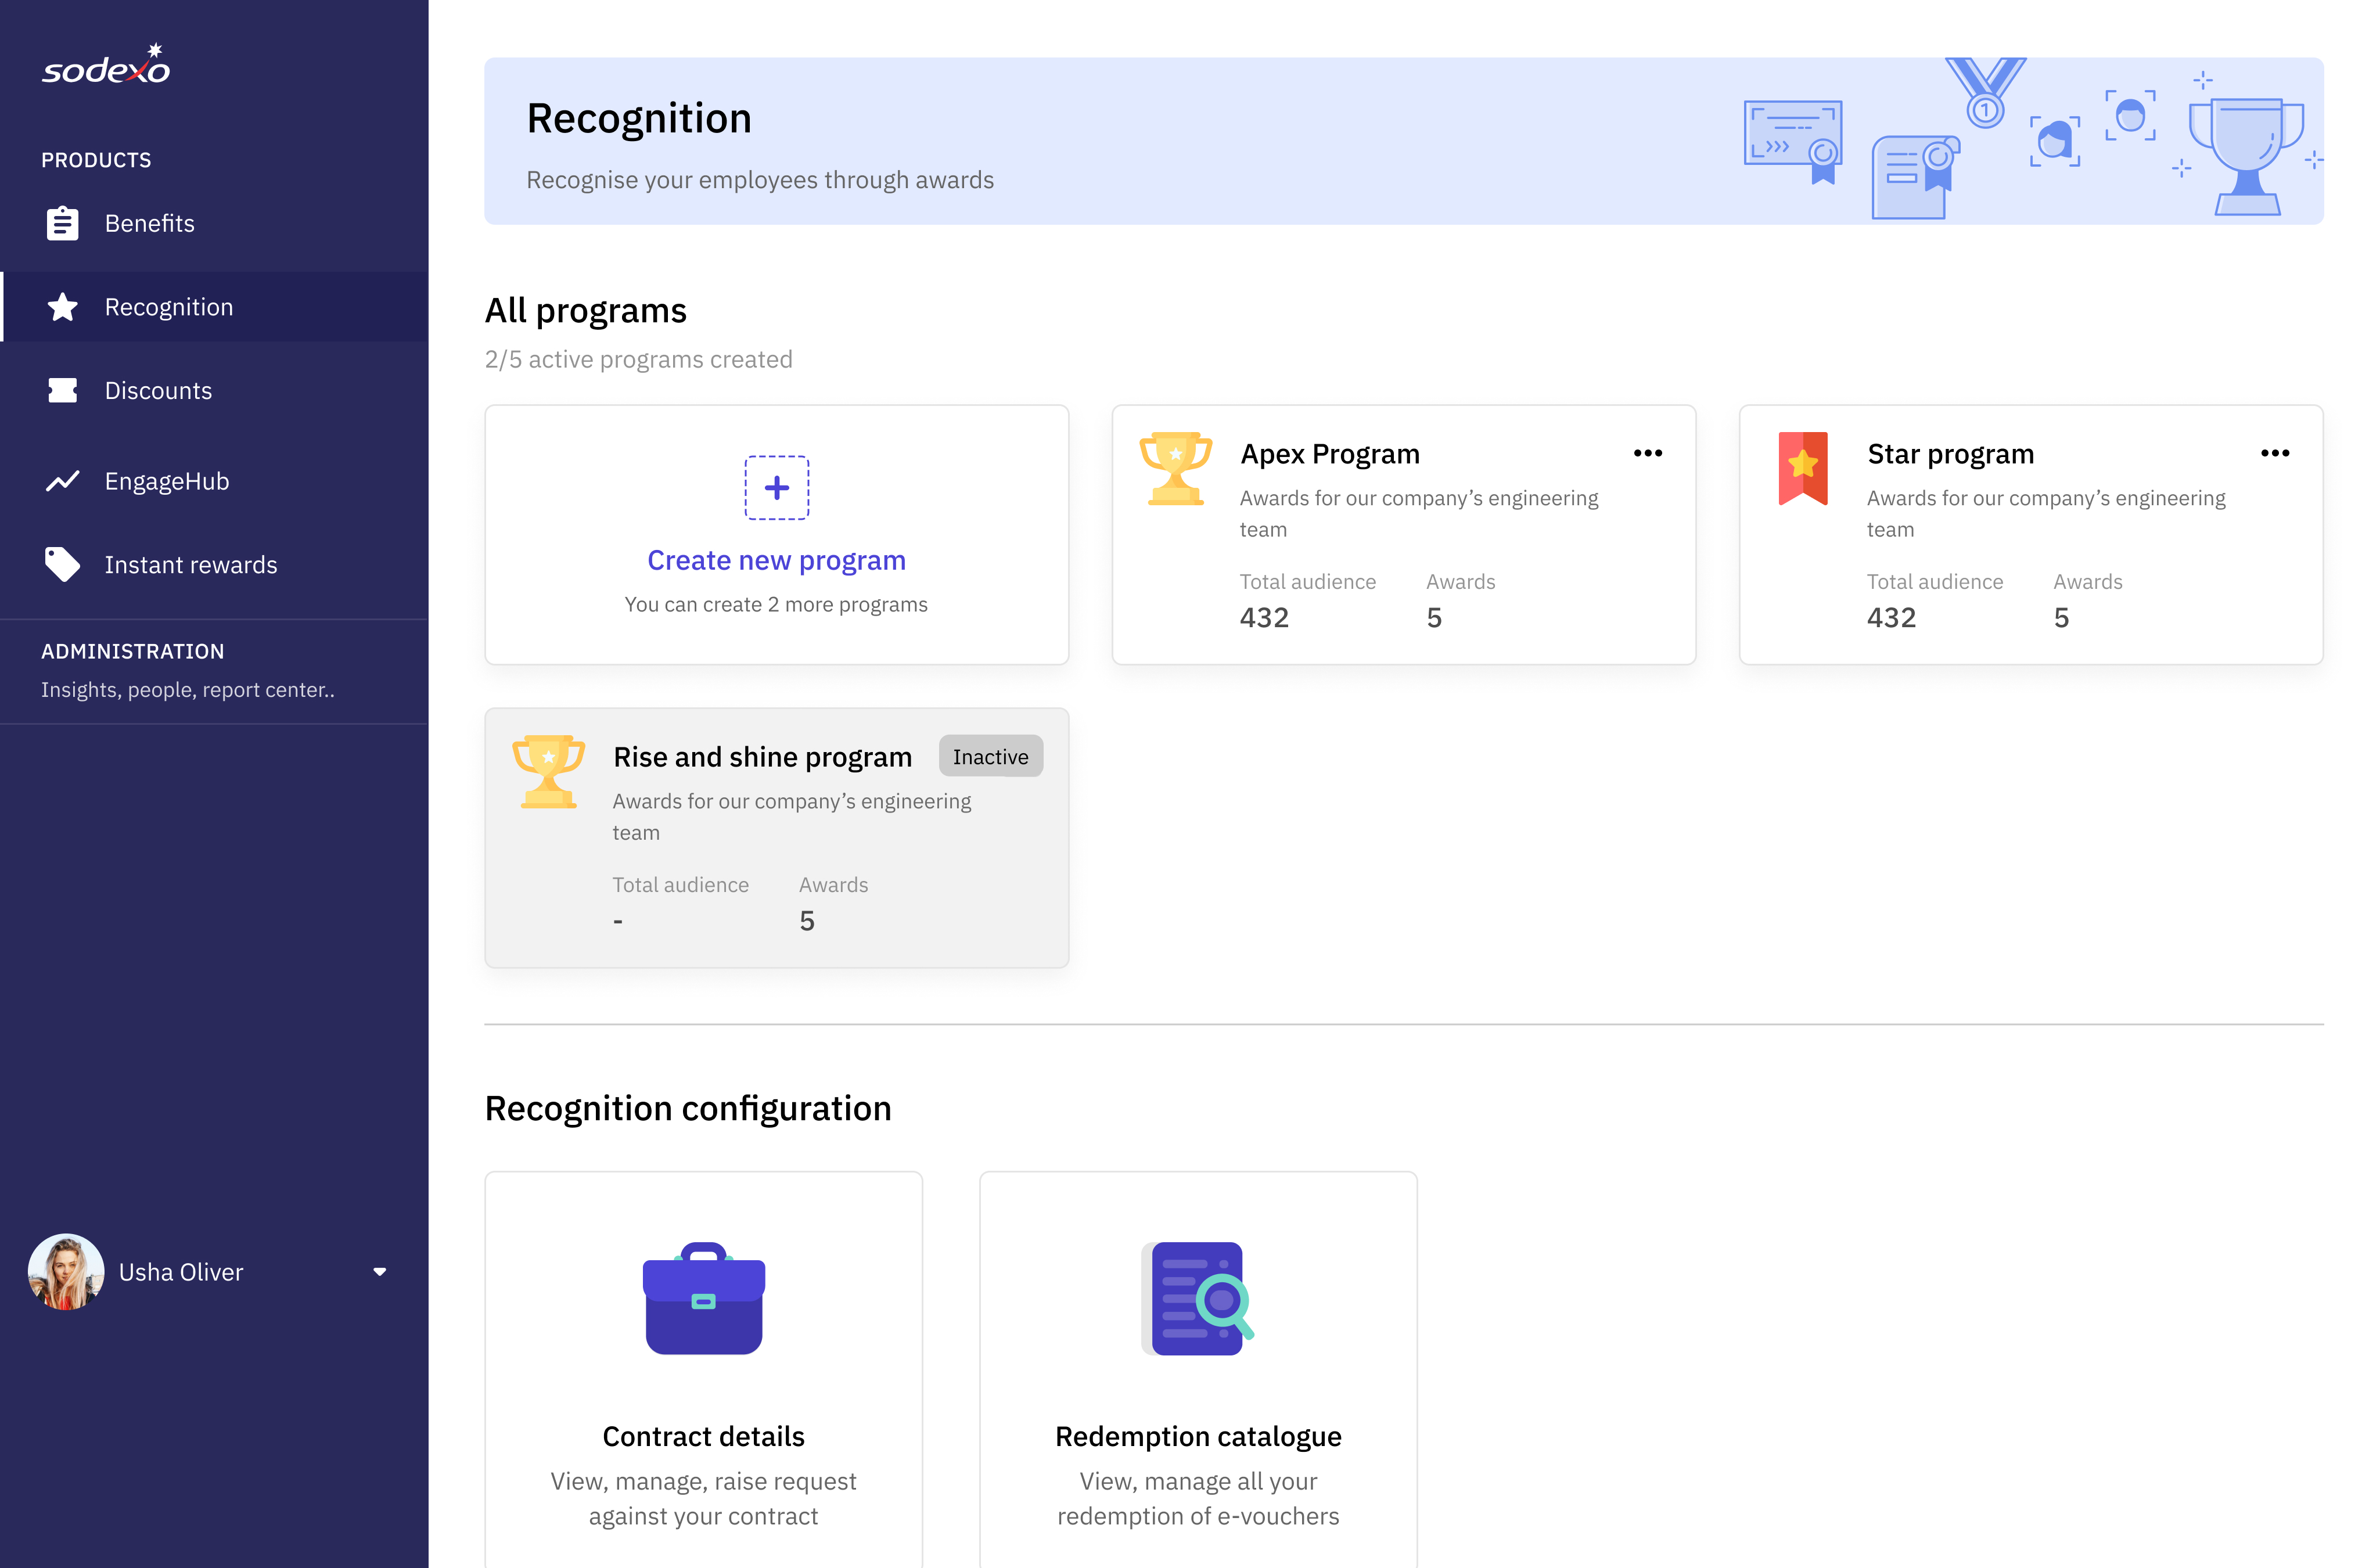2380x1568 pixels.
Task: Click the Redemption catalogue magnifier document icon
Action: pyautogui.click(x=1197, y=1298)
